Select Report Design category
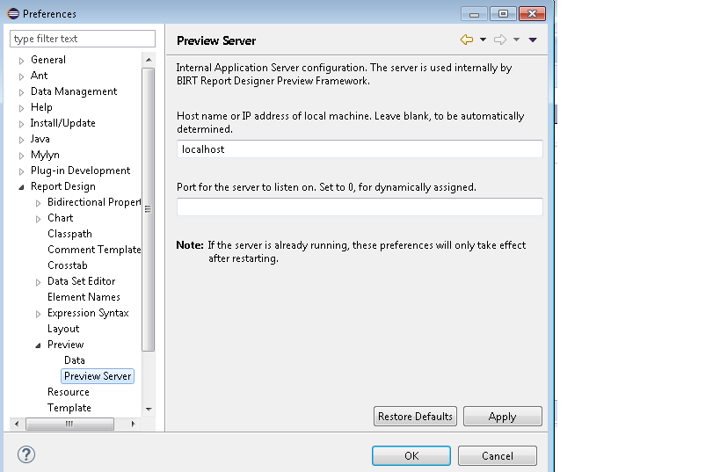This screenshot has height=472, width=720. coord(63,186)
